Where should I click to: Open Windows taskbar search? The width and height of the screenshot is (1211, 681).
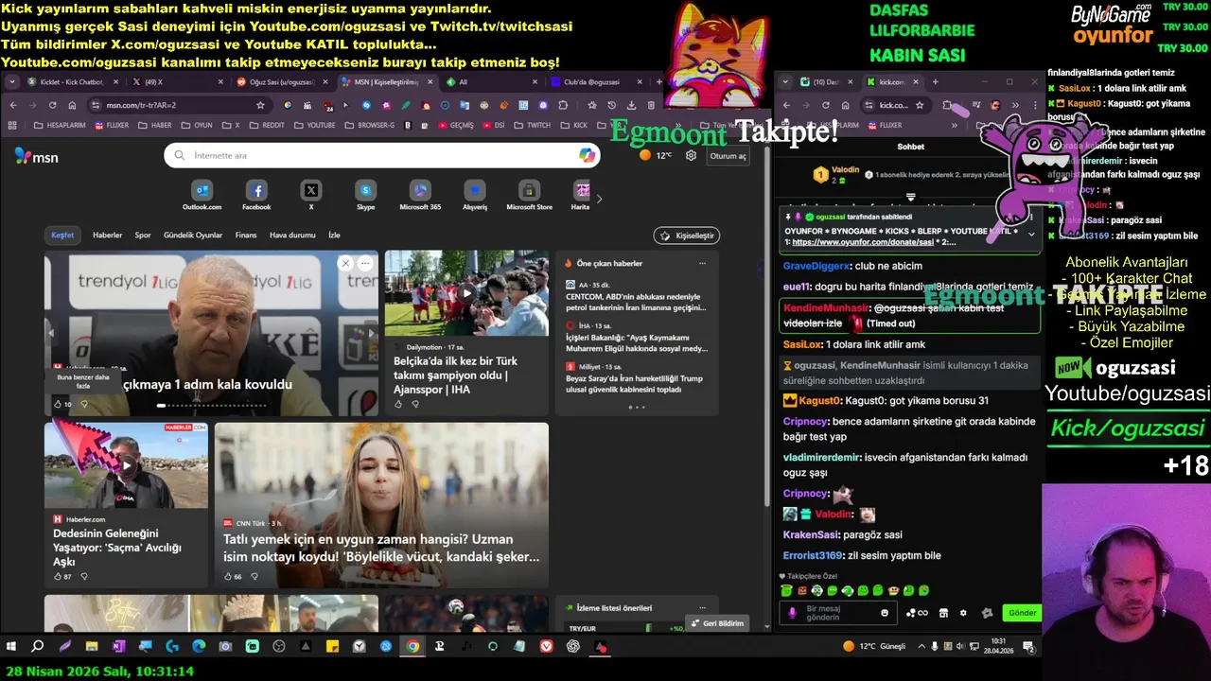(x=38, y=647)
